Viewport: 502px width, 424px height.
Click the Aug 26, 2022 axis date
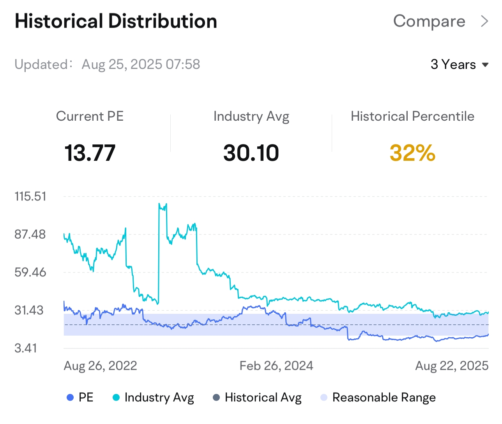(x=100, y=366)
